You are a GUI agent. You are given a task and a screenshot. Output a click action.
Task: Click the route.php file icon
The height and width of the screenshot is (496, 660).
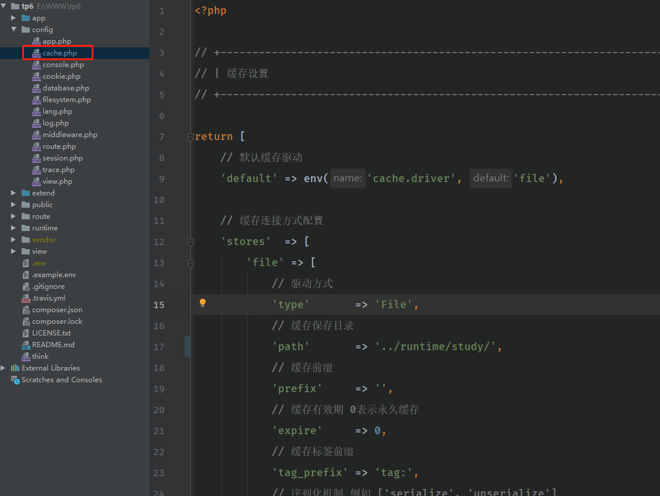[x=37, y=146]
